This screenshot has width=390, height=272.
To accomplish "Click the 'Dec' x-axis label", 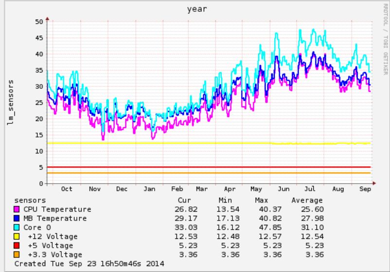I will point(122,189).
